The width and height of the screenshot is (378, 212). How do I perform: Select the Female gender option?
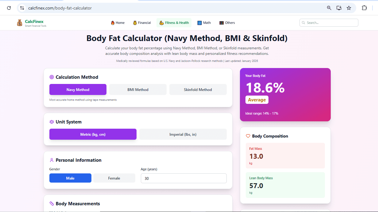click(114, 178)
